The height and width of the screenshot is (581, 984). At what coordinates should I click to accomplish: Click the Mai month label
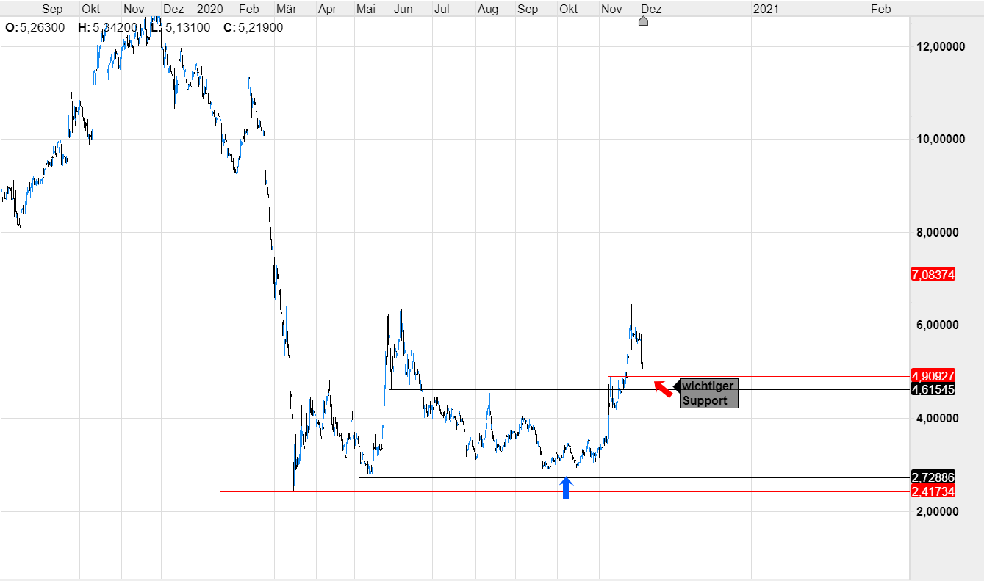[x=366, y=9]
